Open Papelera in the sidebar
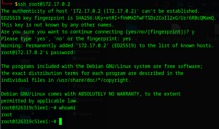219x129 pixels. (x=85, y=86)
